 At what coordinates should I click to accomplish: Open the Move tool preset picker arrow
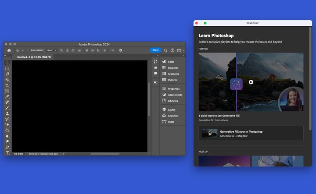[22, 50]
